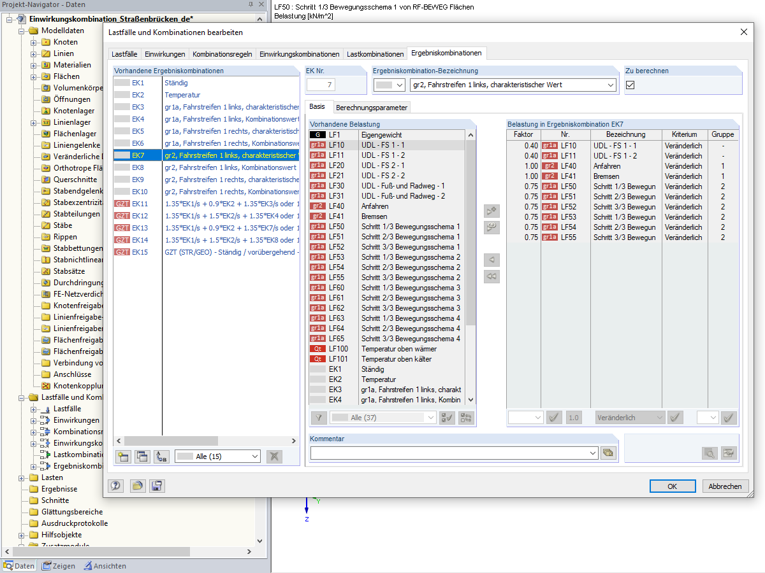Click the 1.0 factor reset button

[x=574, y=418]
